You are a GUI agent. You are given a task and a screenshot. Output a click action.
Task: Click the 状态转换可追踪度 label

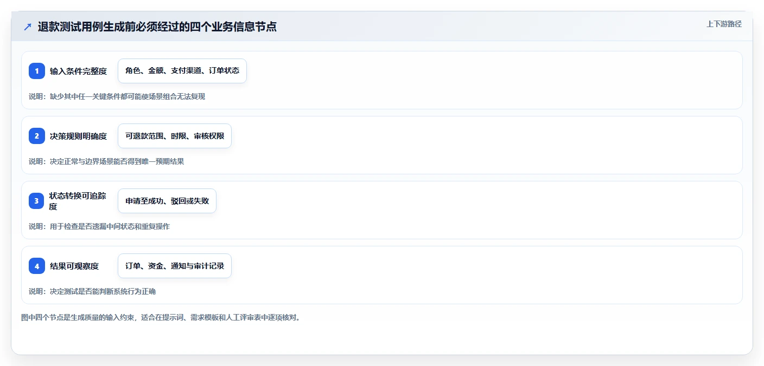pyautogui.click(x=78, y=201)
